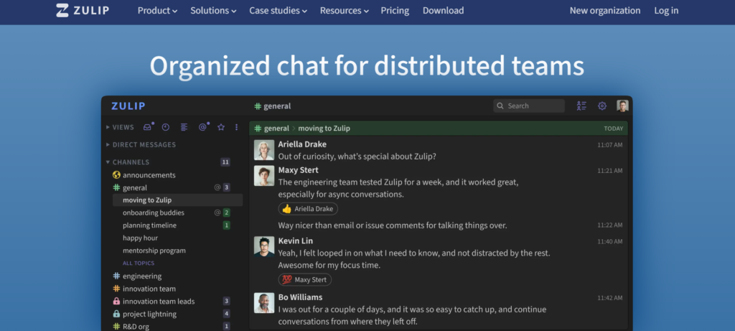The height and width of the screenshot is (331, 735).
Task: Click the Zulip logo in the top navigation
Action: pos(83,10)
